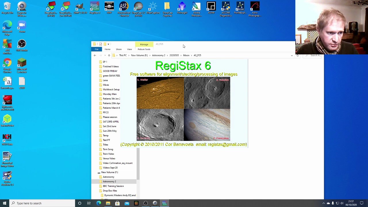Go up one folder level arrow
The image size is (368, 207).
pos(109,55)
